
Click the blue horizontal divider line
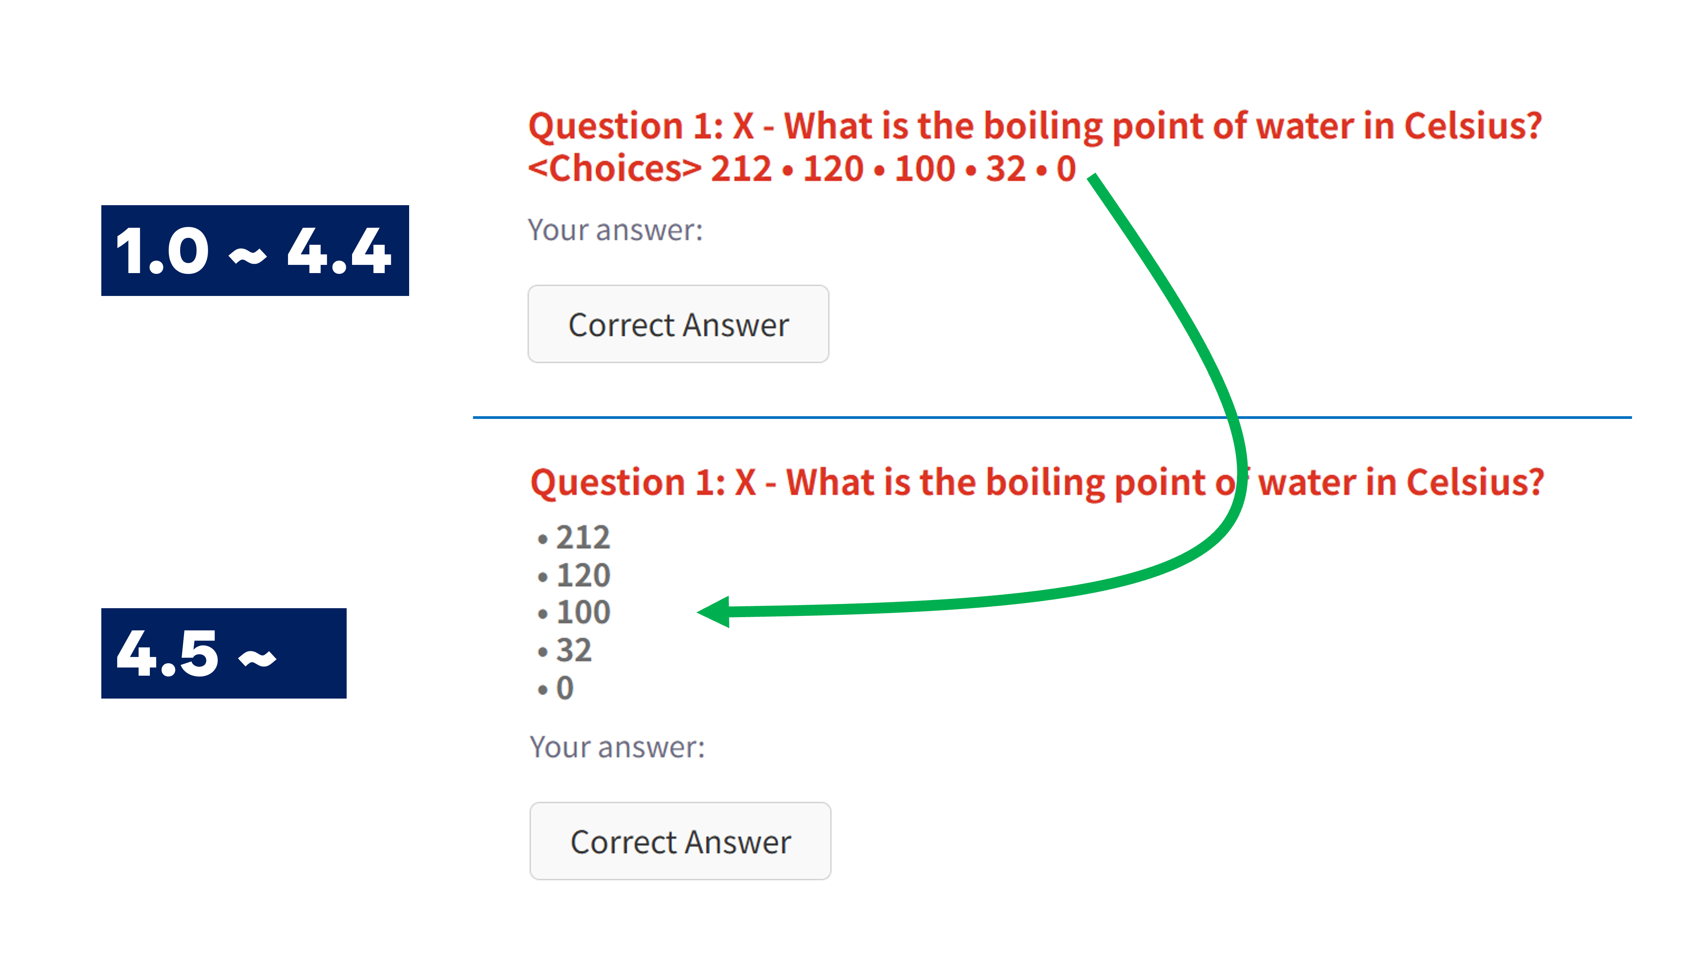[862, 417]
